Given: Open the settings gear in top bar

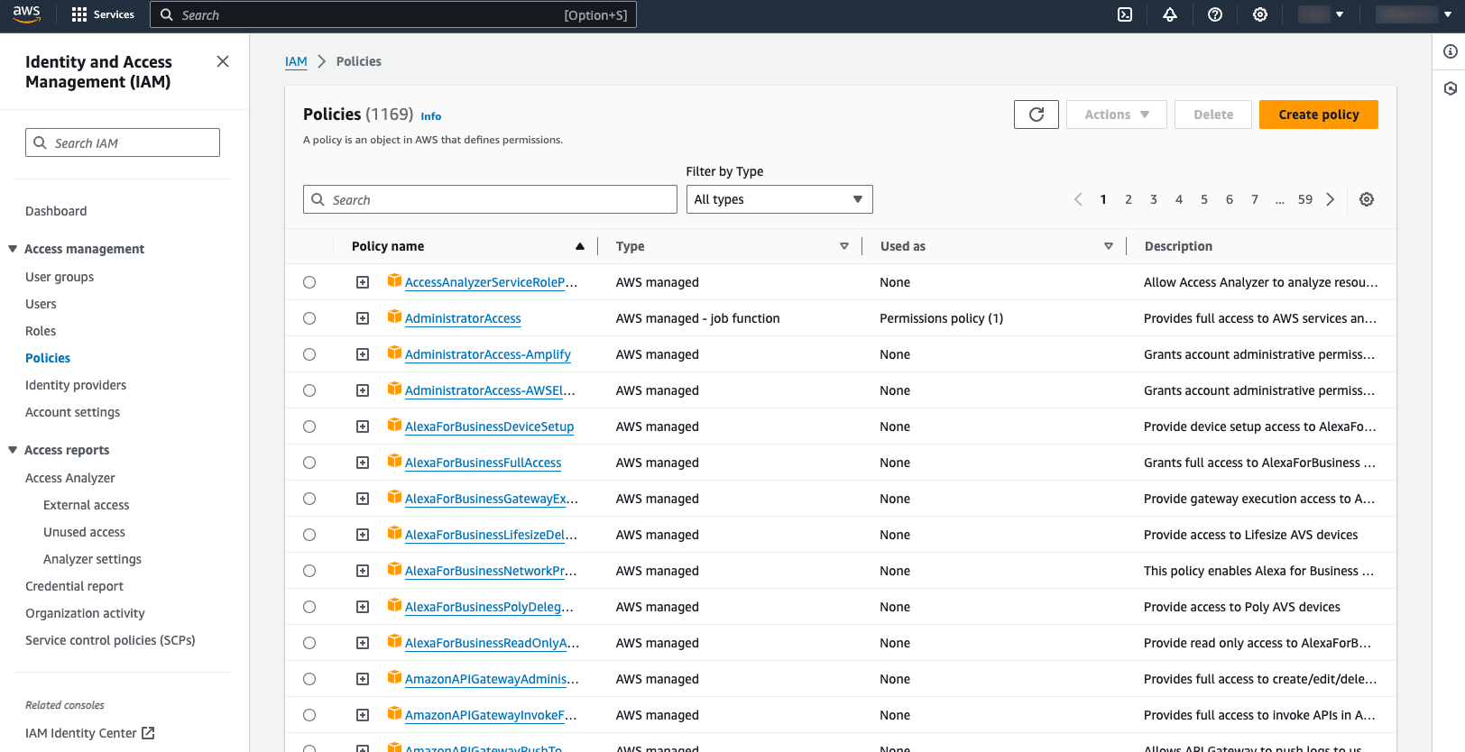Looking at the screenshot, I should click(x=1260, y=14).
